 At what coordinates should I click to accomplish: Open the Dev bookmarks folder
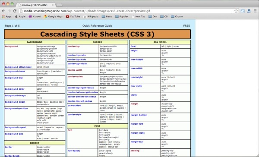pos(153,16)
